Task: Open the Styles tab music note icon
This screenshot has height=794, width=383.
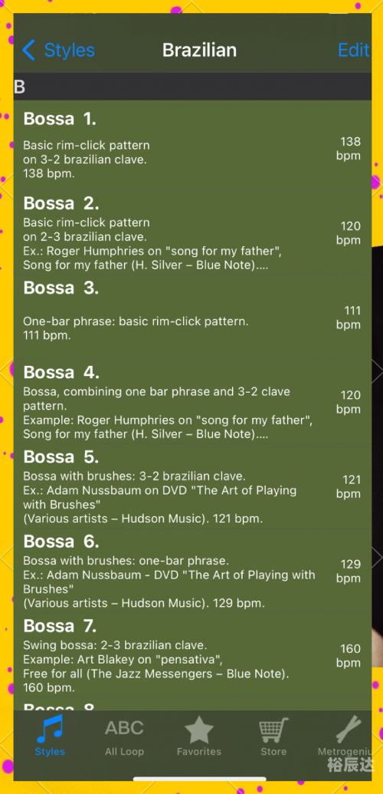Action: 50,728
